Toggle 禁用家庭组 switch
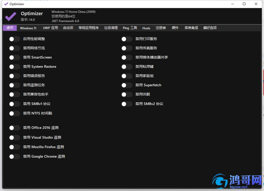 pyautogui.click(x=127, y=76)
